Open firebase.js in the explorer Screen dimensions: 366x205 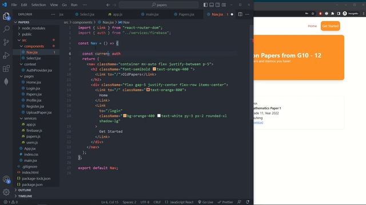coord(34,130)
